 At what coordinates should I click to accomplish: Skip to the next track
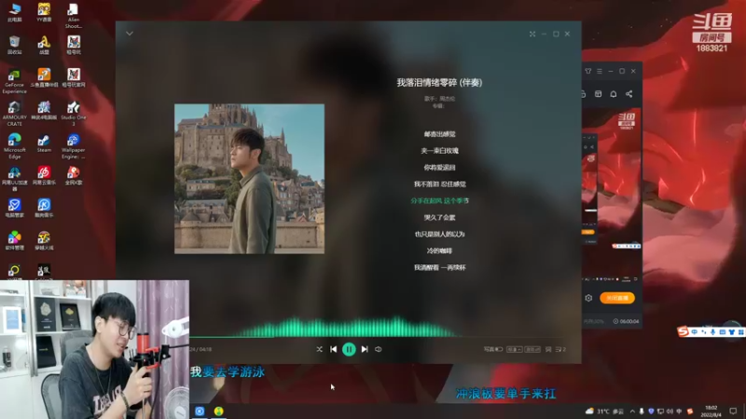(365, 349)
